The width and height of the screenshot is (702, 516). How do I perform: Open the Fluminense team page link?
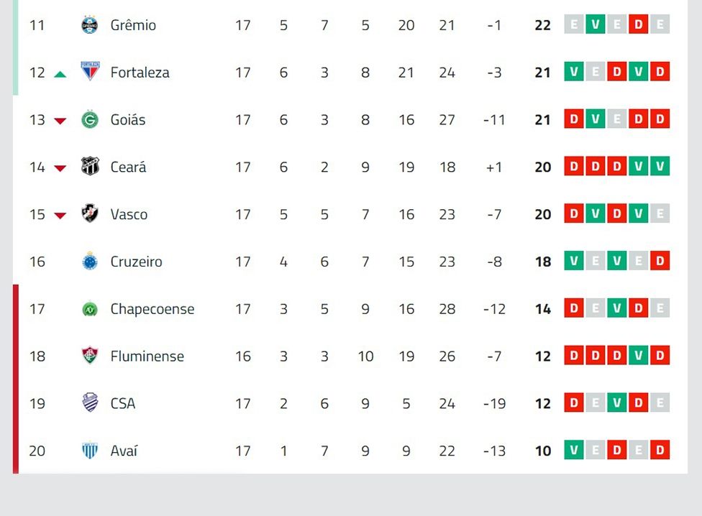pyautogui.click(x=147, y=356)
